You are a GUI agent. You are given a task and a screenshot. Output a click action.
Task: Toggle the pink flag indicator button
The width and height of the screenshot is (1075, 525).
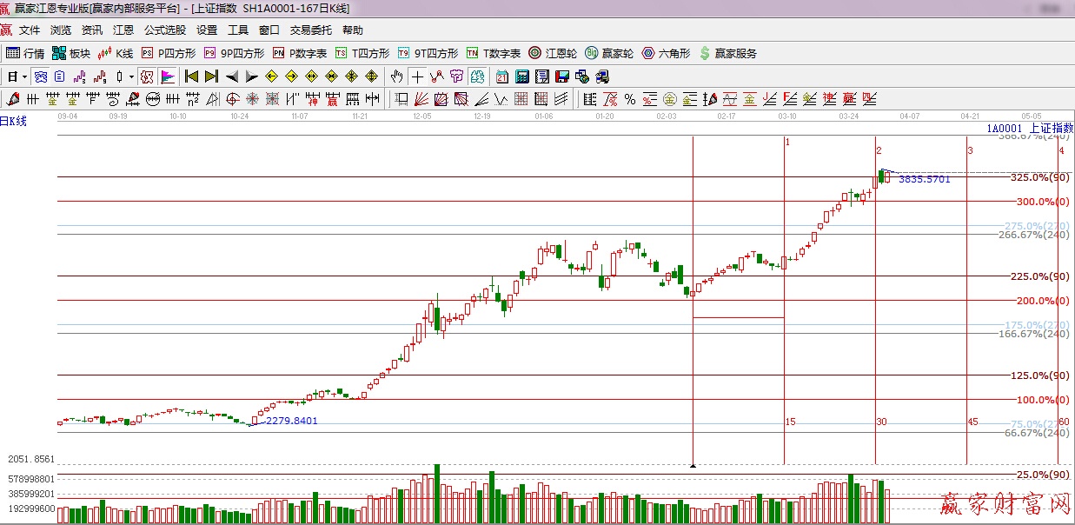pyautogui.click(x=168, y=76)
